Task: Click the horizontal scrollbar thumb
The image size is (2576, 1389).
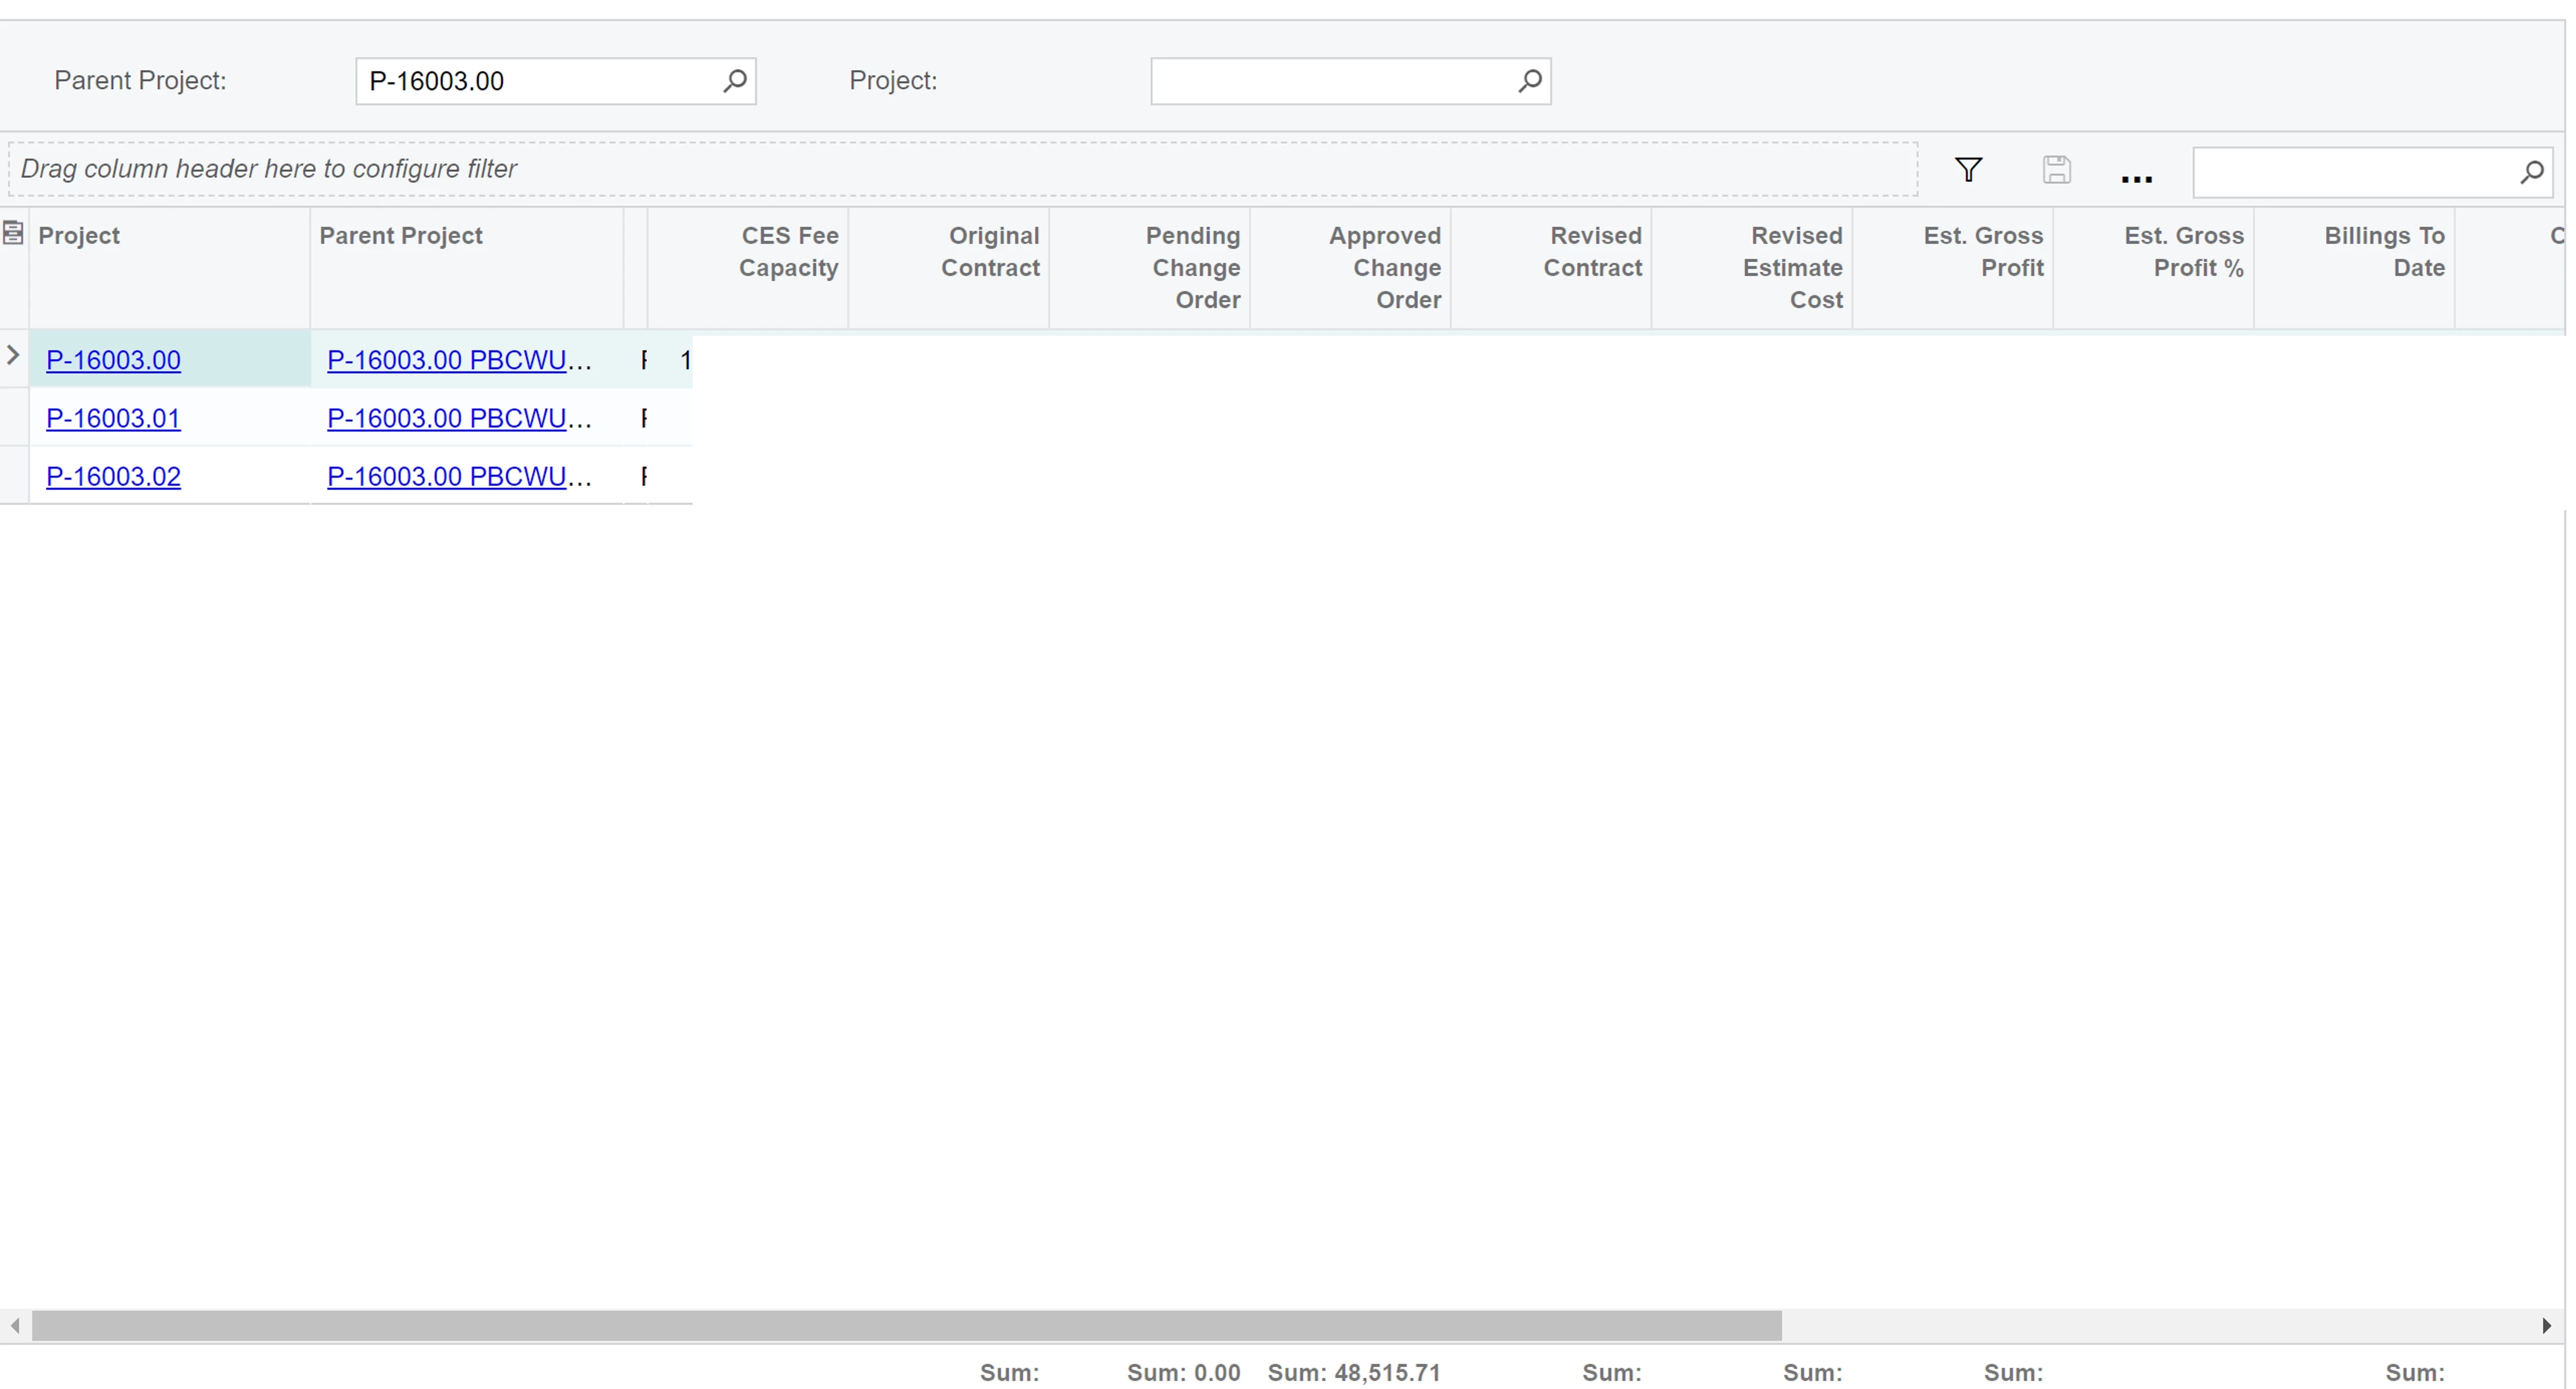Action: [906, 1326]
